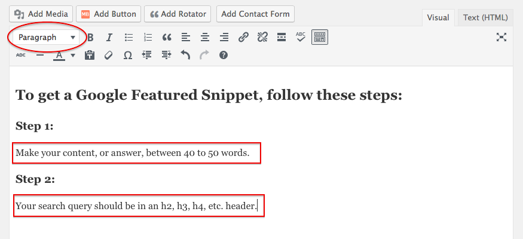Clear formatting with the eraser icon

click(108, 55)
